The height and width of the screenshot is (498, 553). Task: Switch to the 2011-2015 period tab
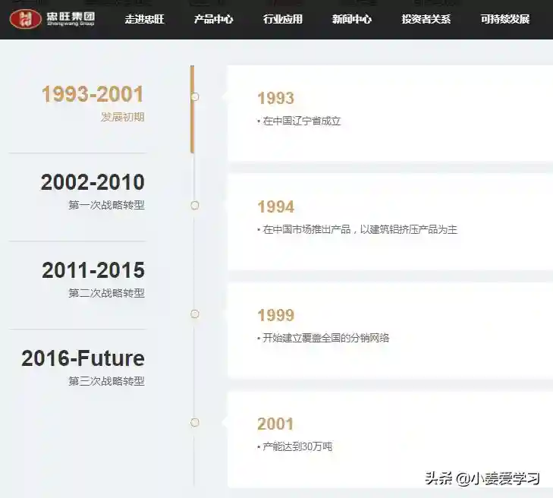coord(93,271)
